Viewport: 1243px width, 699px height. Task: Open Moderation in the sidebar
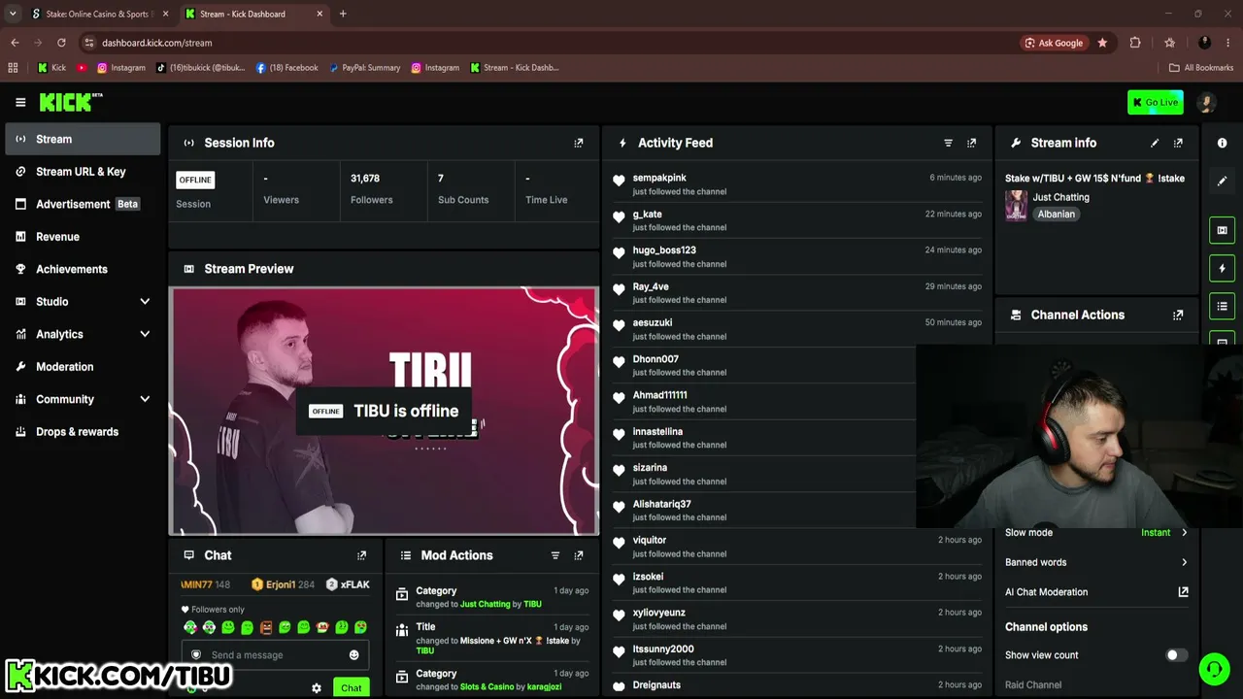coord(83,367)
